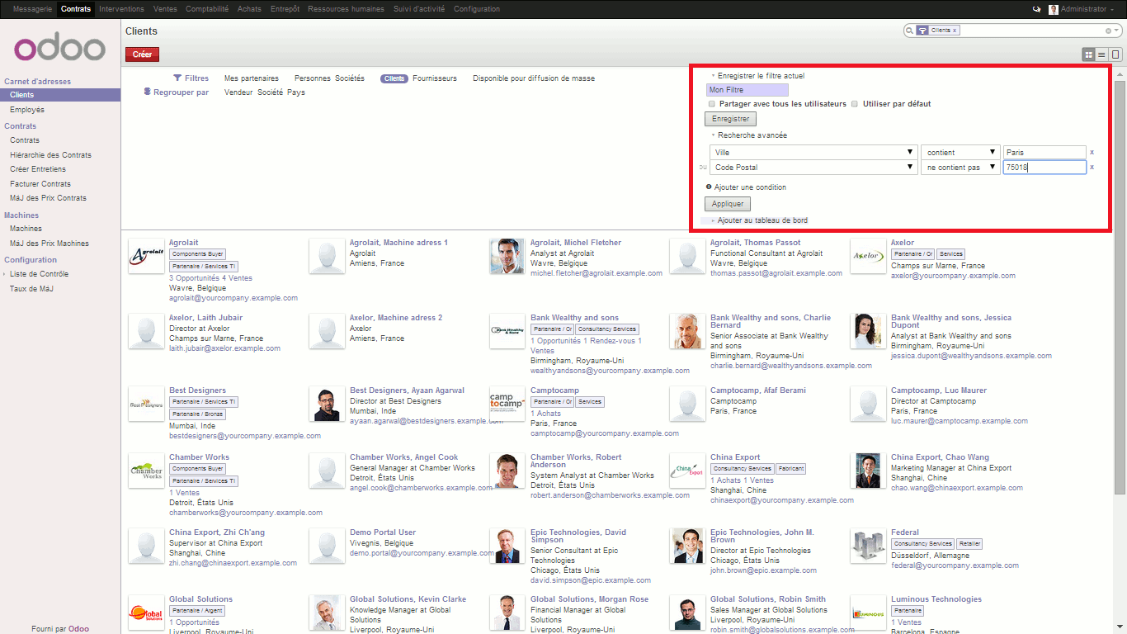Screen dimensions: 1127x634
Task: Open the Bank Wealthy and sons record link
Action: (x=574, y=318)
